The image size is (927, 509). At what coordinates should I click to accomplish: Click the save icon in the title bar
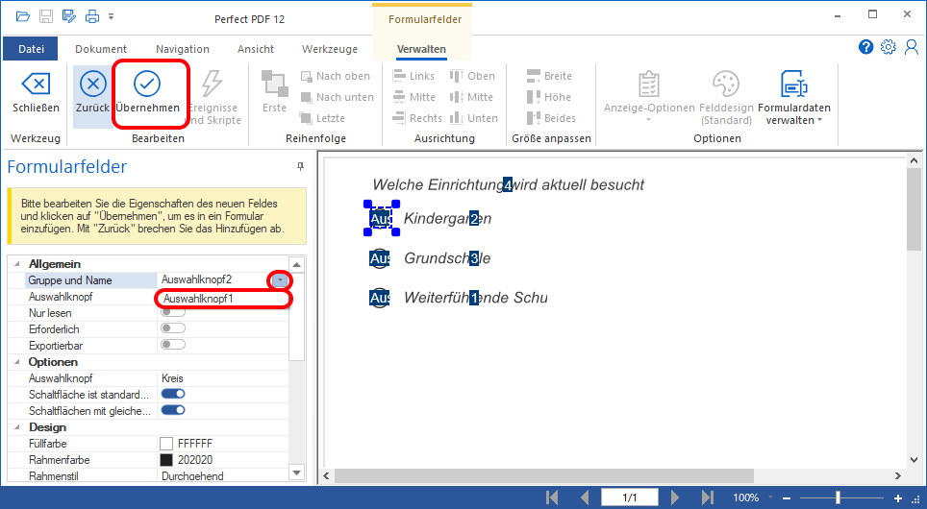pyautogui.click(x=47, y=16)
